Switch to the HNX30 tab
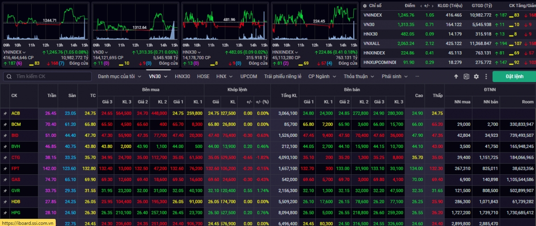Screen dimensions: 536x226 pos(182,76)
